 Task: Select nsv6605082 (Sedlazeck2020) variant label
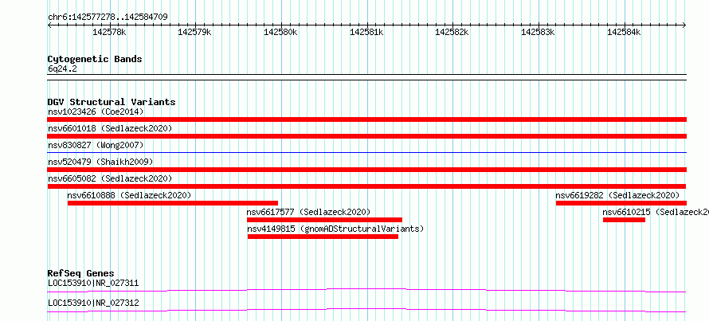click(x=110, y=178)
